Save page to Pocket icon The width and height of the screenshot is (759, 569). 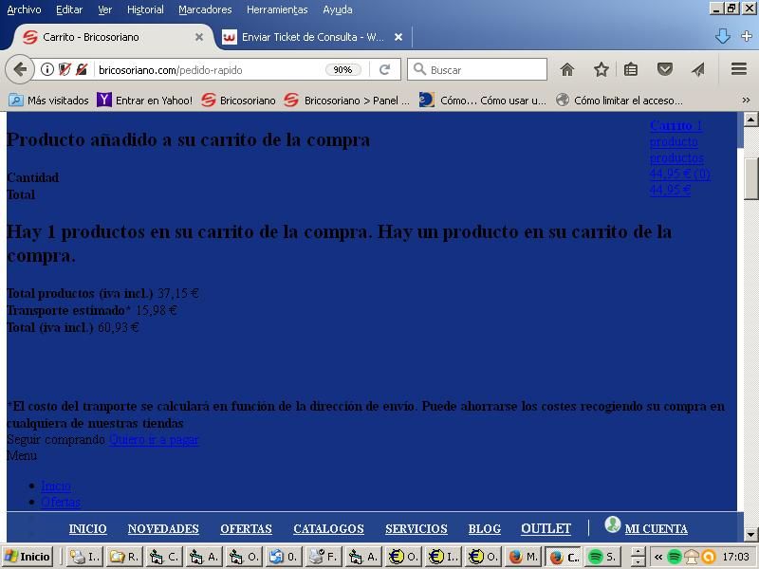[665, 69]
